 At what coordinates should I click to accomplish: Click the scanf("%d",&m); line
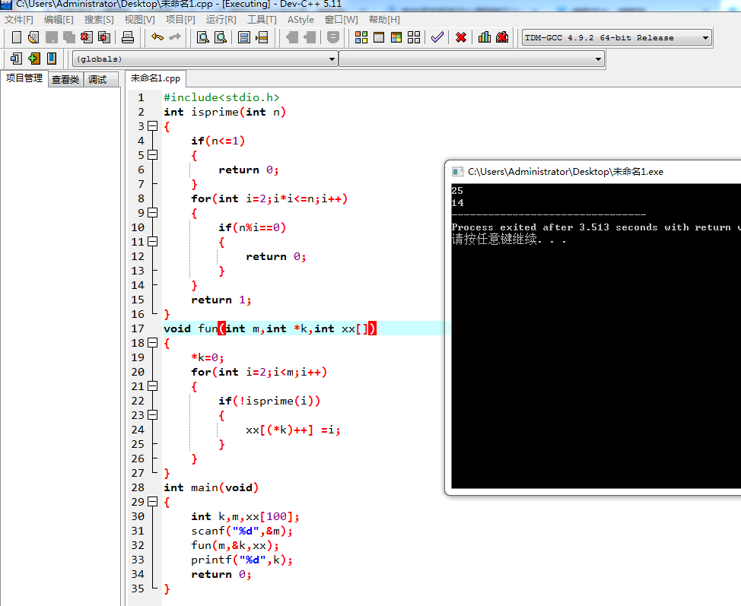click(242, 531)
